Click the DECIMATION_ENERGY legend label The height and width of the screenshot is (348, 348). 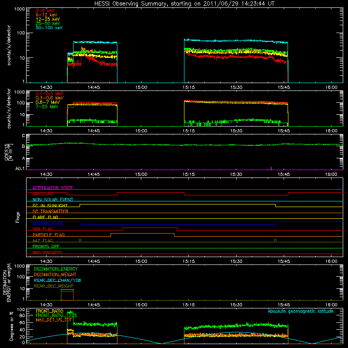(56, 269)
